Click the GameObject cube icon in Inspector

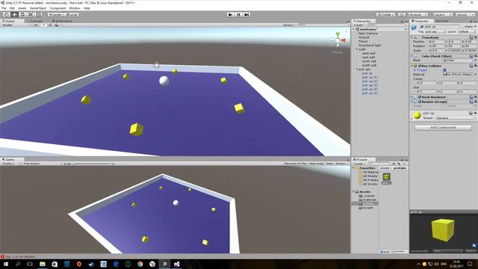click(x=414, y=28)
